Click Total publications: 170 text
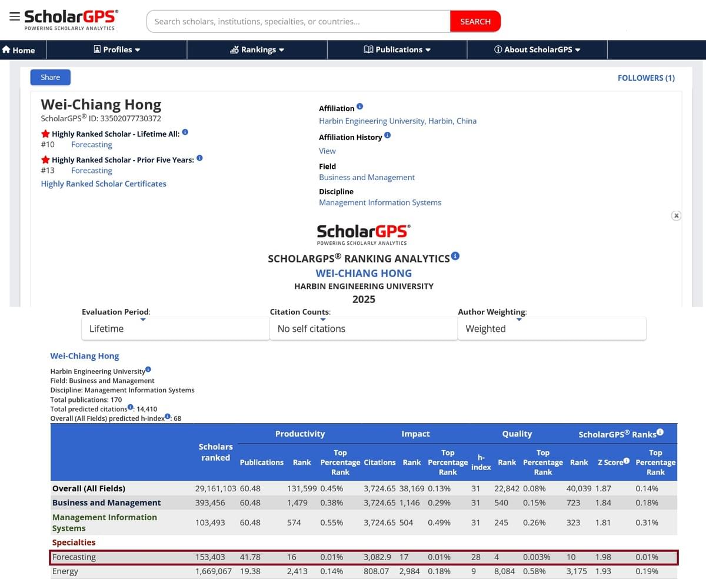Screen dimensions: 706x579 (86, 400)
